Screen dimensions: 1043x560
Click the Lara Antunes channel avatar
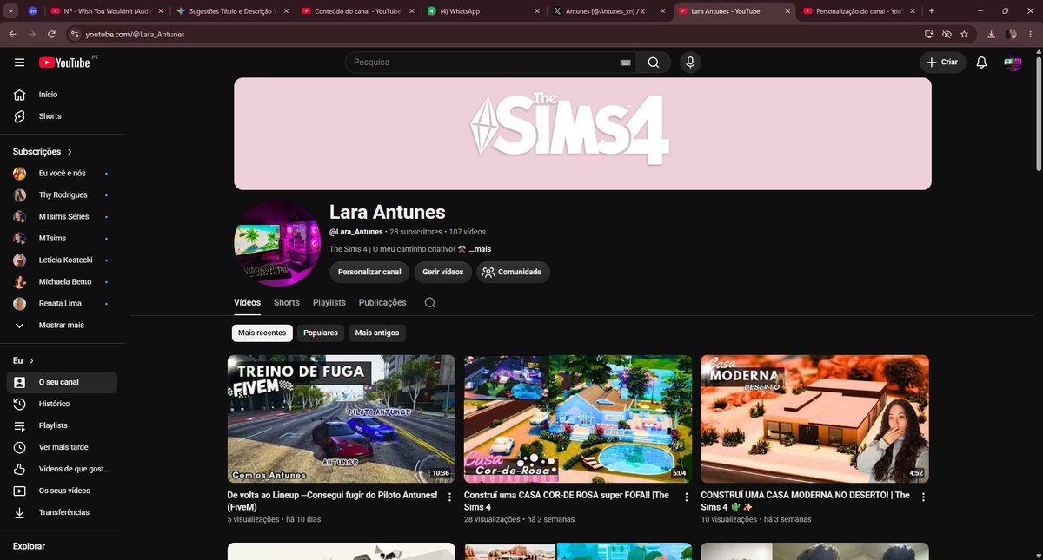click(x=277, y=243)
